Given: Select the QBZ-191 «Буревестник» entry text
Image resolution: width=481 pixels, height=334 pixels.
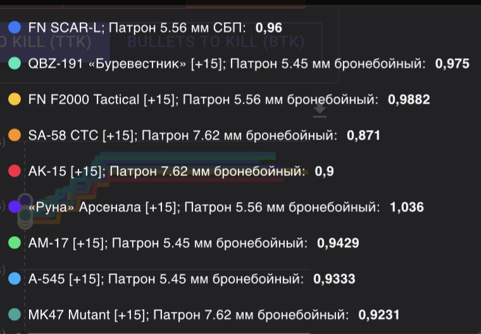Looking at the screenshot, I should (227, 64).
